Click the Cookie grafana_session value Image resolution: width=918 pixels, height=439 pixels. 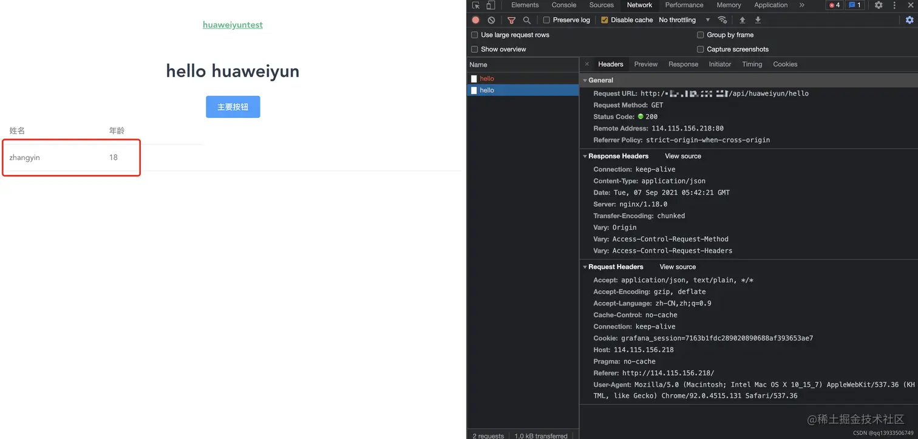click(x=717, y=338)
